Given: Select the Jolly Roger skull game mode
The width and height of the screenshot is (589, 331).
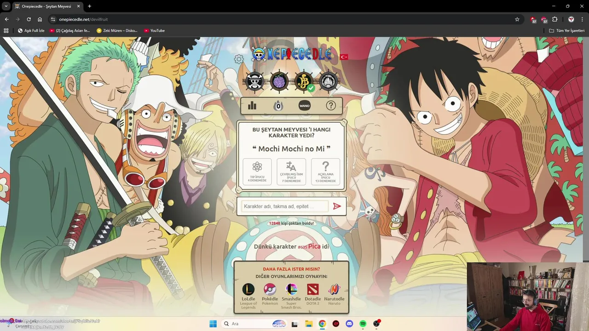Looking at the screenshot, I should tap(255, 81).
